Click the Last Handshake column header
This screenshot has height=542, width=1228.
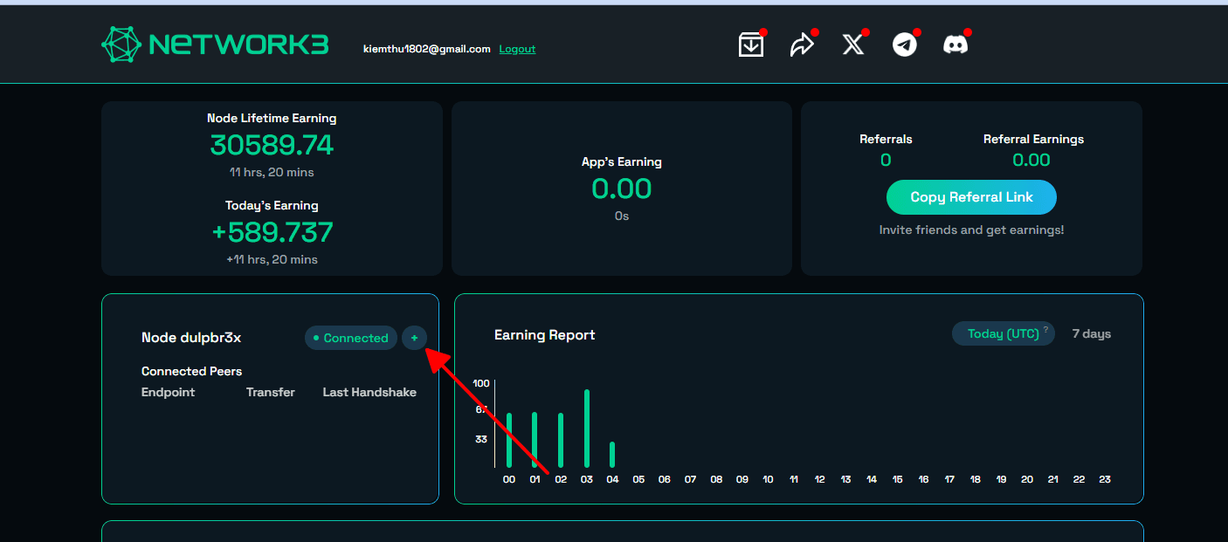pos(369,392)
